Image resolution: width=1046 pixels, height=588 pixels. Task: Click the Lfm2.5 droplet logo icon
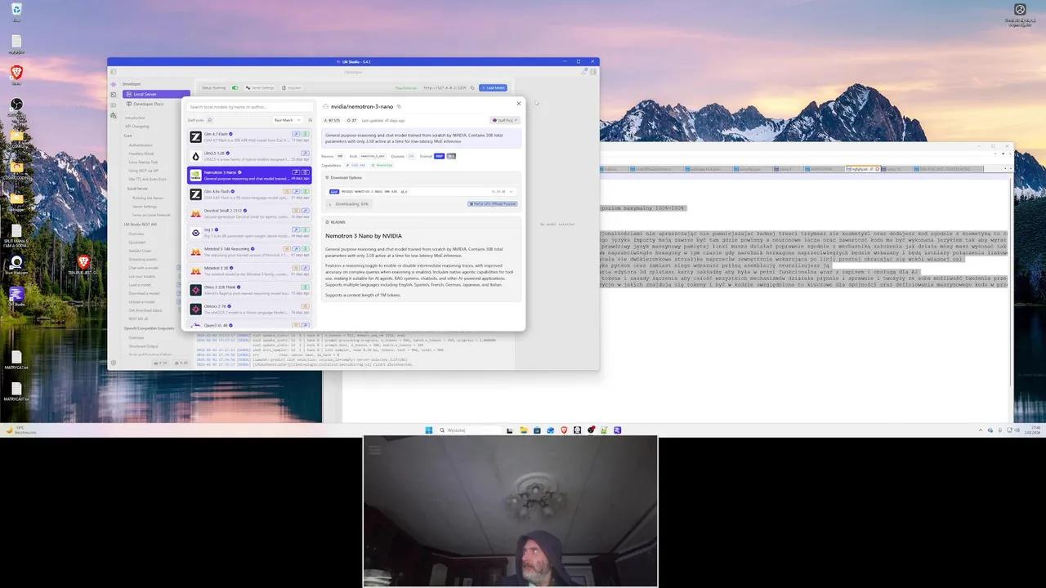[x=196, y=156]
